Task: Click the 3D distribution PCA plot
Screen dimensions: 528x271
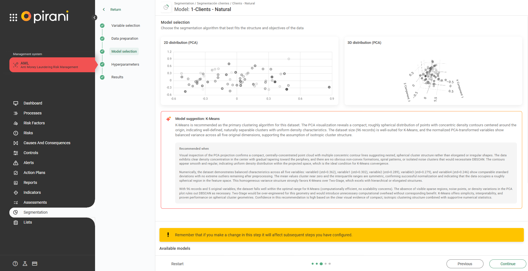Action: (x=433, y=80)
